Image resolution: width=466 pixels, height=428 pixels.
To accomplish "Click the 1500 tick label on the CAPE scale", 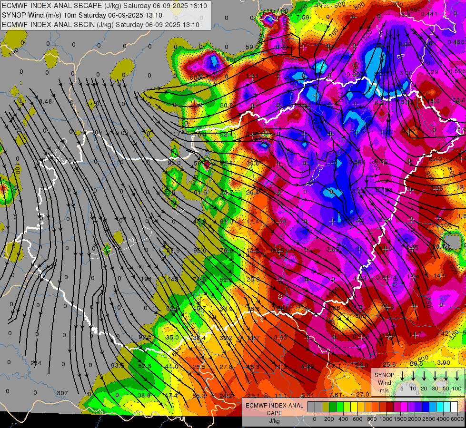I will point(400,419).
